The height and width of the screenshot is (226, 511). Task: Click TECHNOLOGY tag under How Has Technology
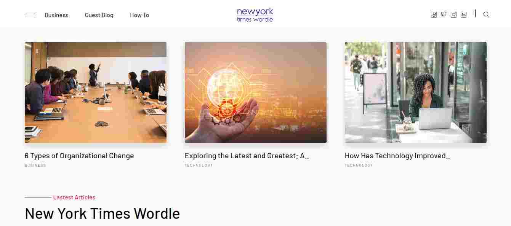[359, 166]
